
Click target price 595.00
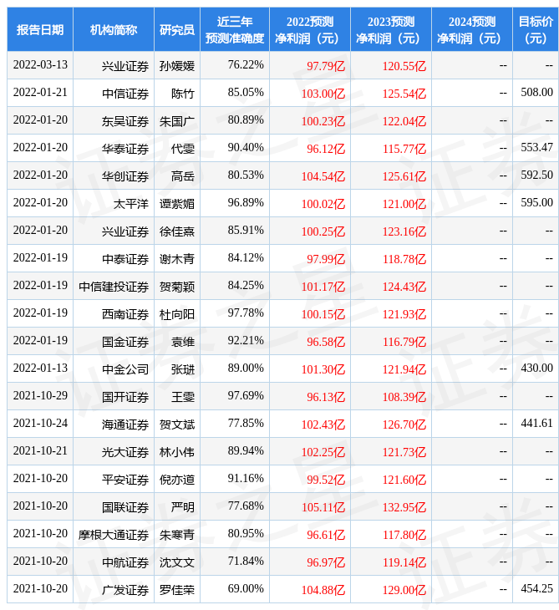[x=536, y=202]
